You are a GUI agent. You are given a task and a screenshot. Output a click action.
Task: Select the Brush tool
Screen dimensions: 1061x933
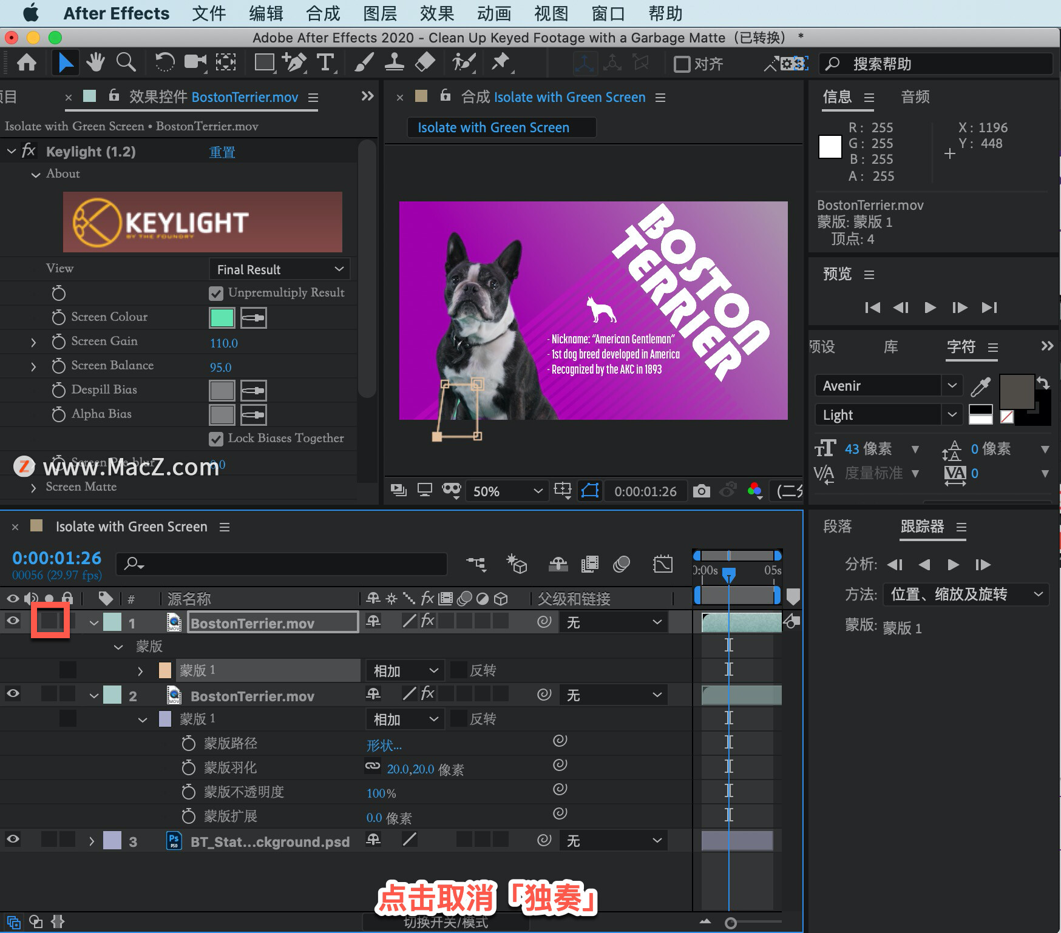click(x=364, y=62)
